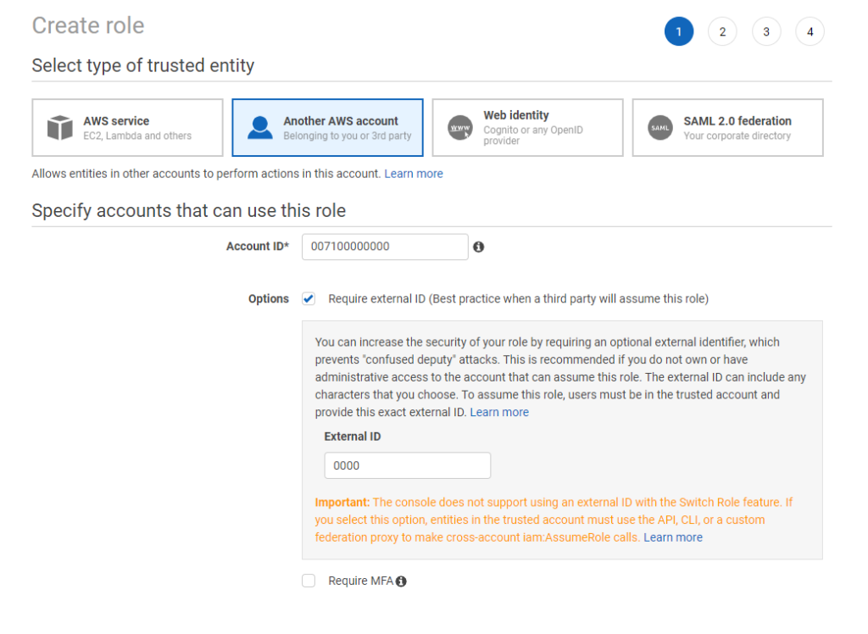Viewport: 868px width, 634px height.
Task: Select the AWS service trusted entity card
Action: click(128, 128)
